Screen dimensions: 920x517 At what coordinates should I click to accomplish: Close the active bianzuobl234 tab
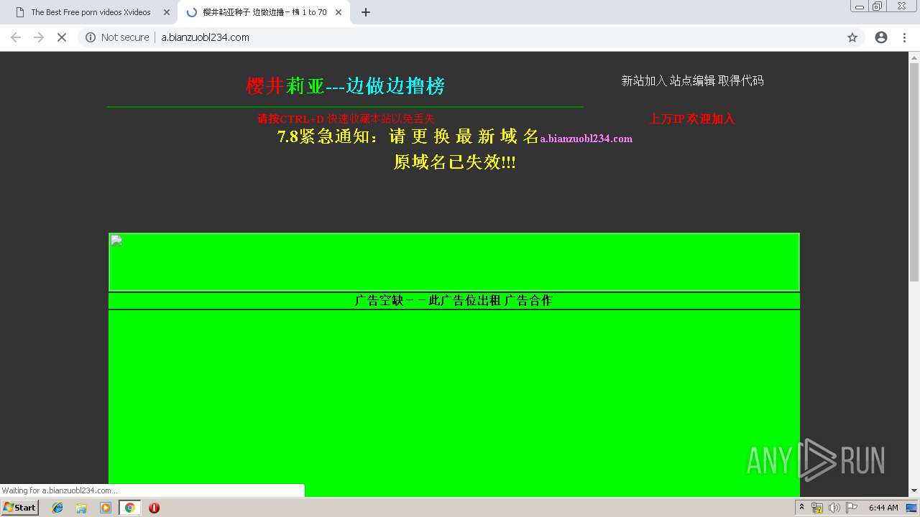(339, 12)
